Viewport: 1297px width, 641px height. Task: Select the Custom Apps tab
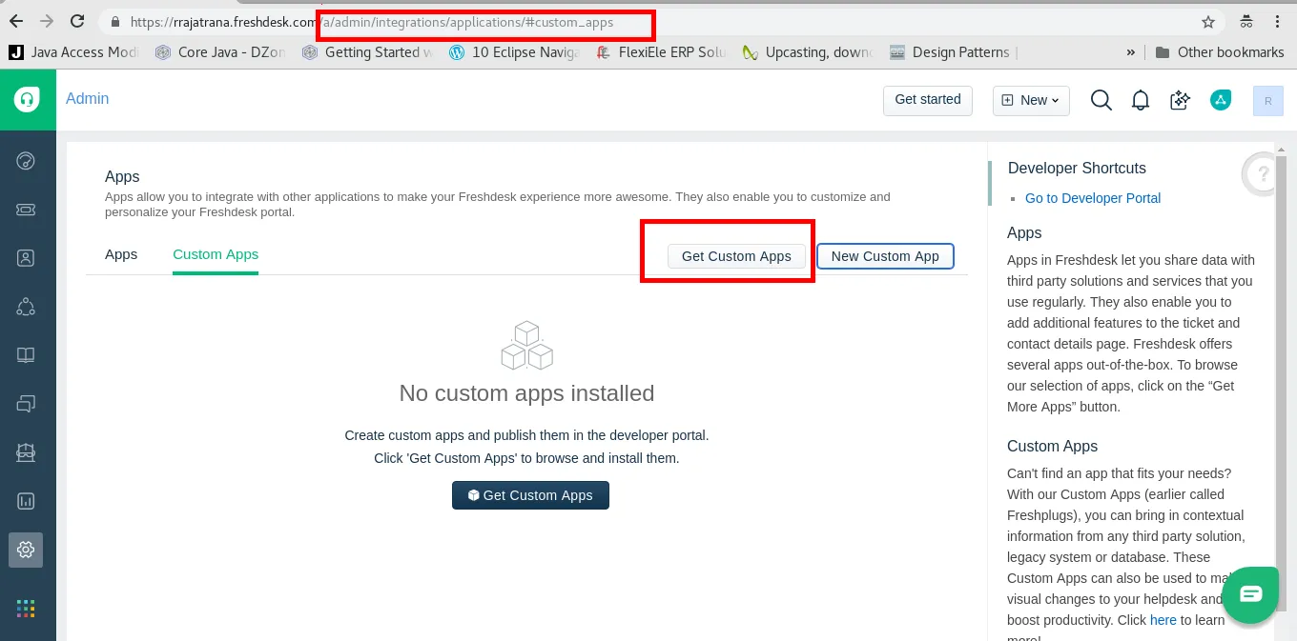216,254
